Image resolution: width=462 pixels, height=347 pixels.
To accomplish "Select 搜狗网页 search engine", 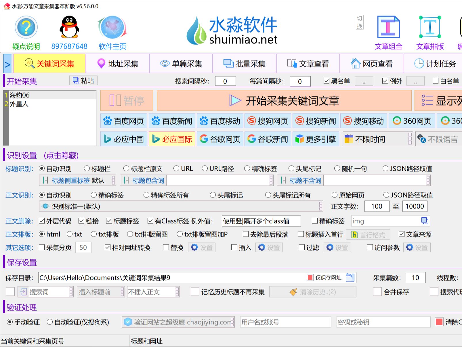I will [268, 121].
